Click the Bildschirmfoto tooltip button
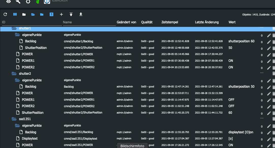The width and height of the screenshot is (275, 148). (132, 145)
